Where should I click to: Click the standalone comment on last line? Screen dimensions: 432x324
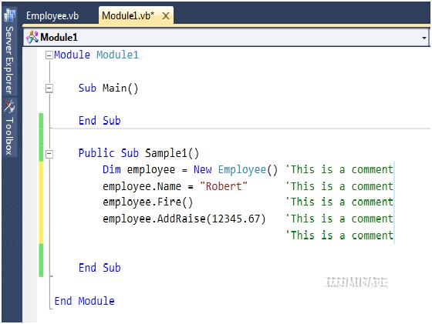click(x=339, y=235)
